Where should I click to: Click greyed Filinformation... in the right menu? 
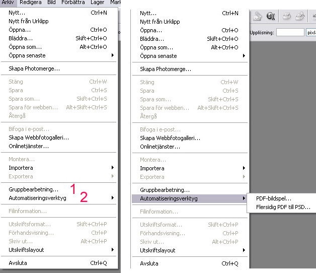click(190, 212)
